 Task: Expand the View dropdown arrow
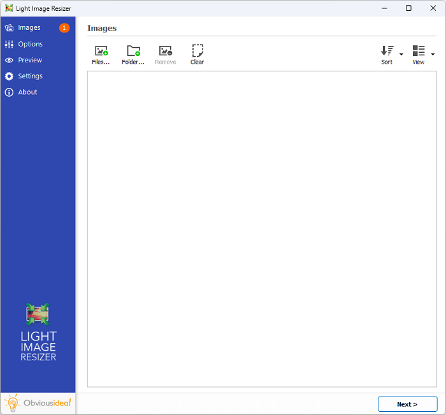(433, 54)
